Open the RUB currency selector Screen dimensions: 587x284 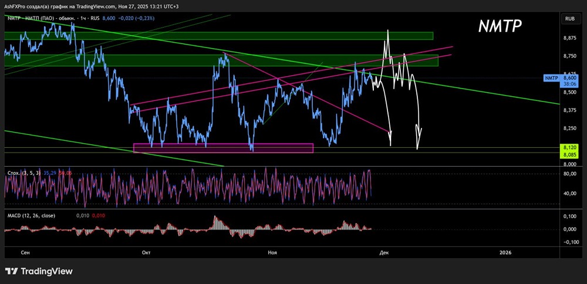coord(570,18)
